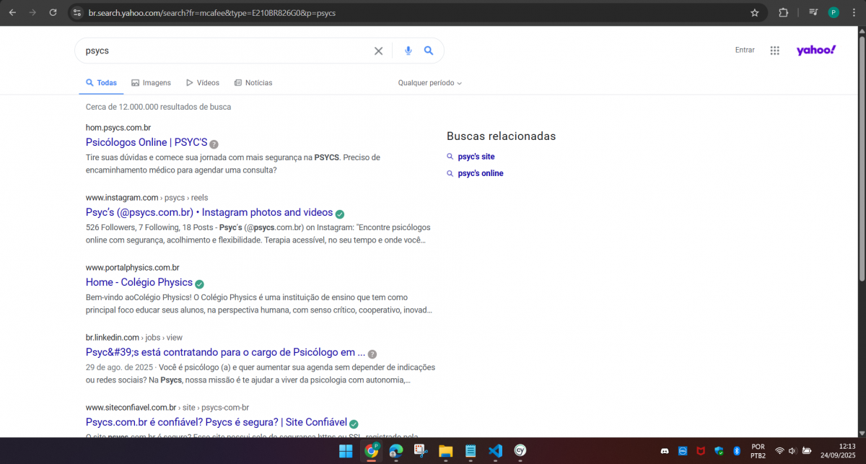The image size is (866, 464).
Task: Click the green verified badge beside Colégio Physics
Action: 199,284
